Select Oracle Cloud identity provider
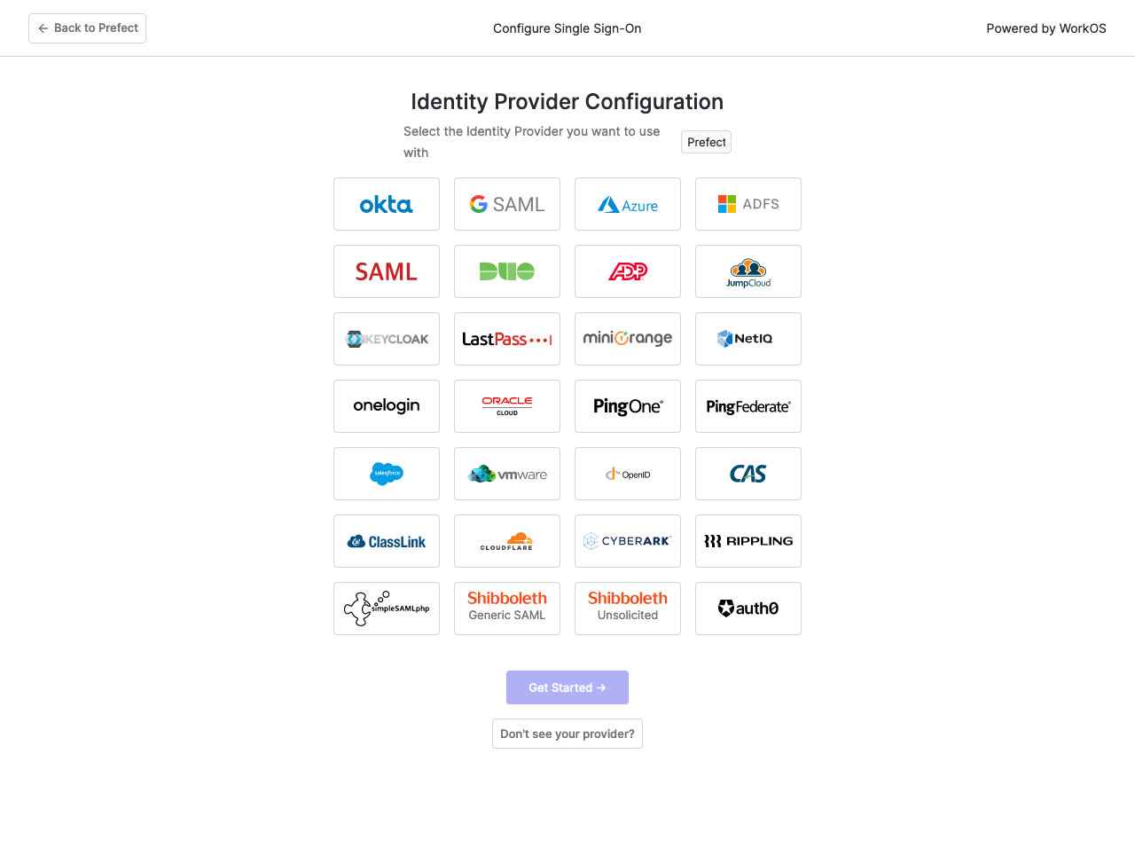This screenshot has width=1135, height=856. point(507,406)
